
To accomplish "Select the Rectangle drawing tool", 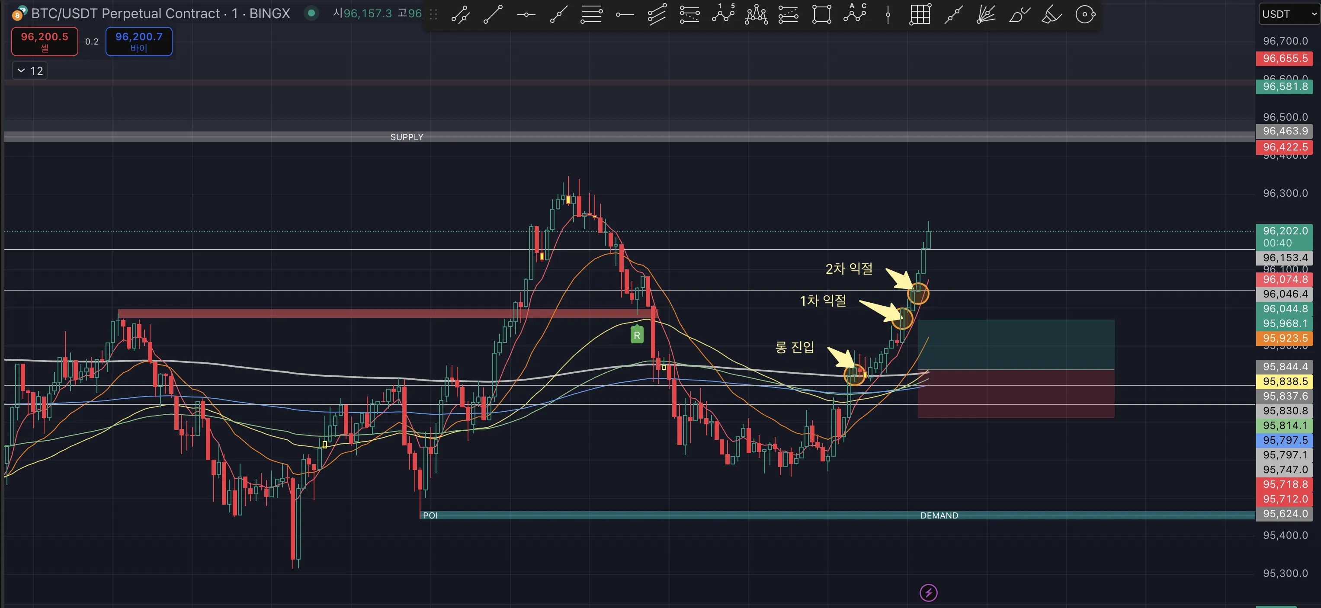I will pos(821,14).
